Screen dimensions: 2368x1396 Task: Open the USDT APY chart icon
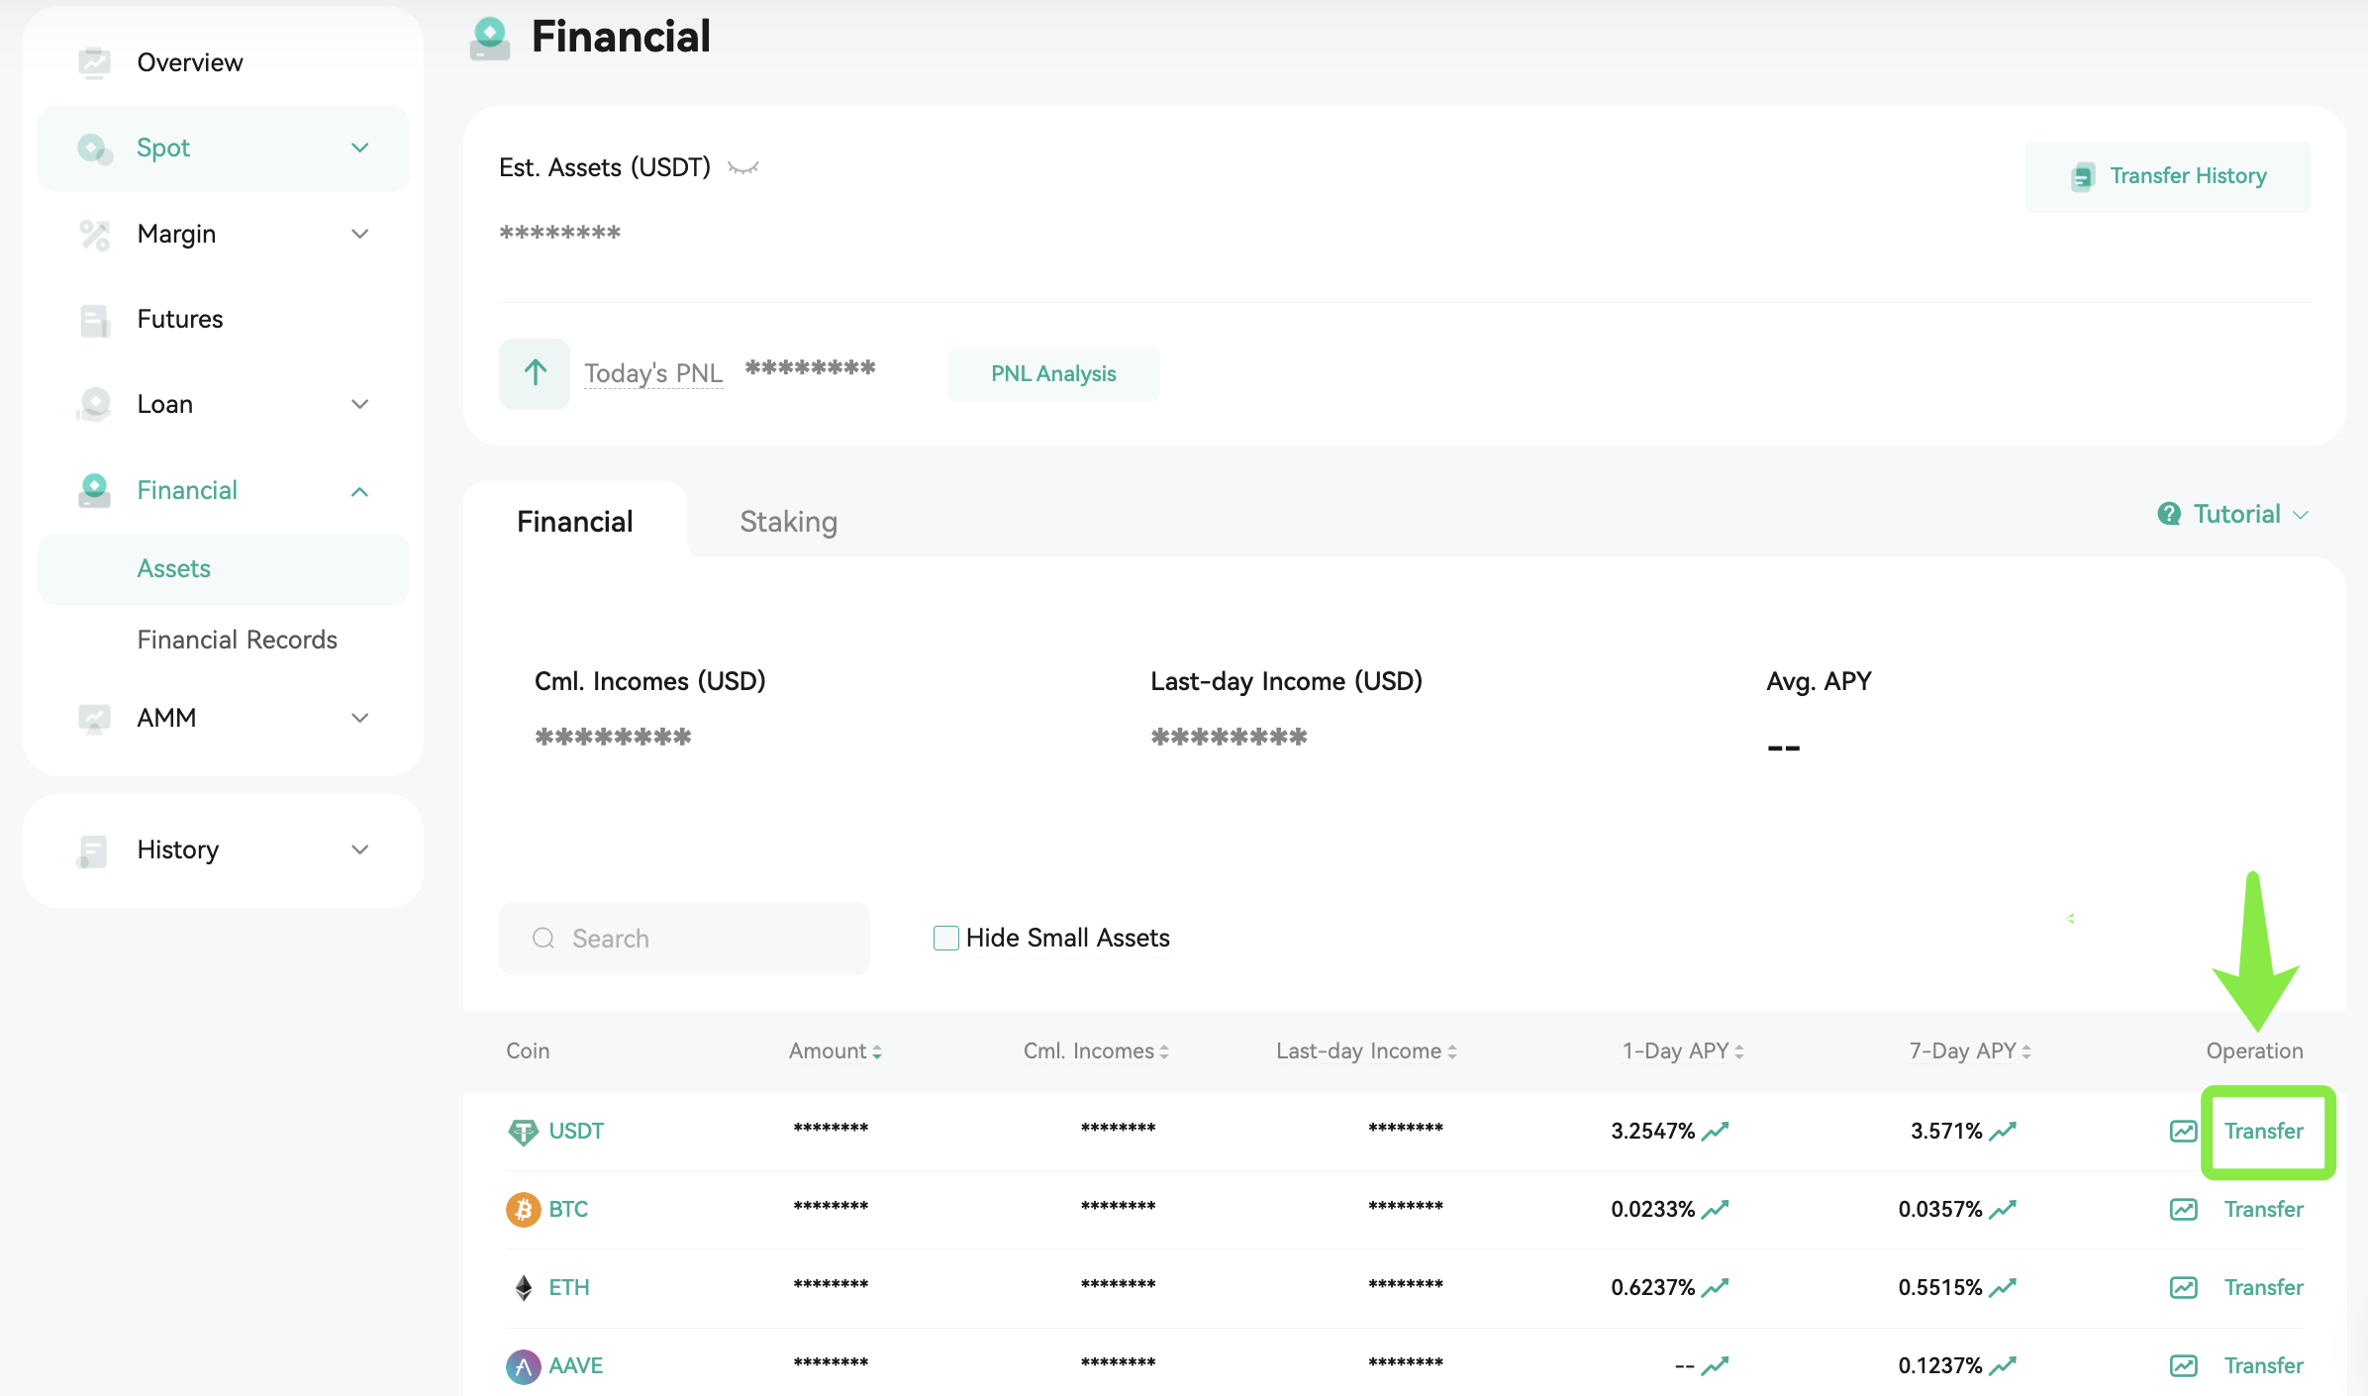tap(2183, 1131)
